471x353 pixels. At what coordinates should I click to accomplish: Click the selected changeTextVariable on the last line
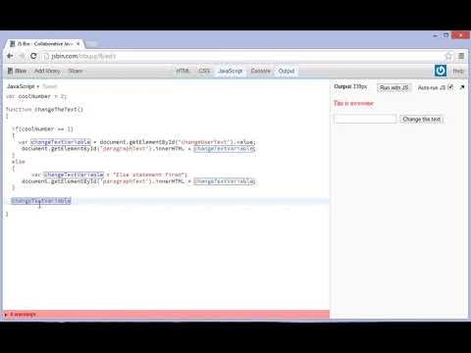41,201
